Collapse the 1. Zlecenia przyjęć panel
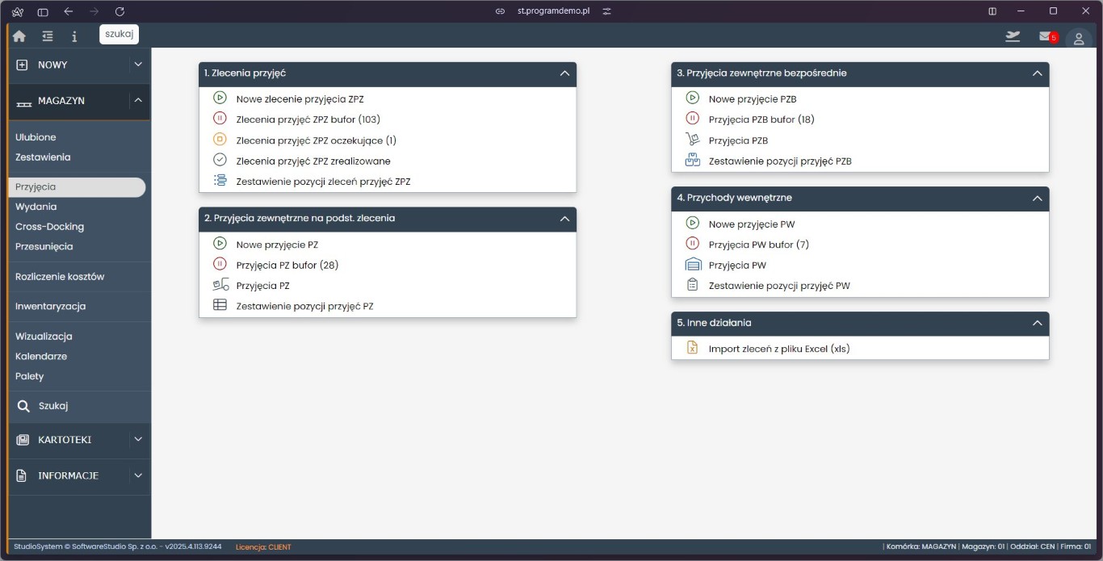This screenshot has width=1103, height=561. [x=564, y=73]
